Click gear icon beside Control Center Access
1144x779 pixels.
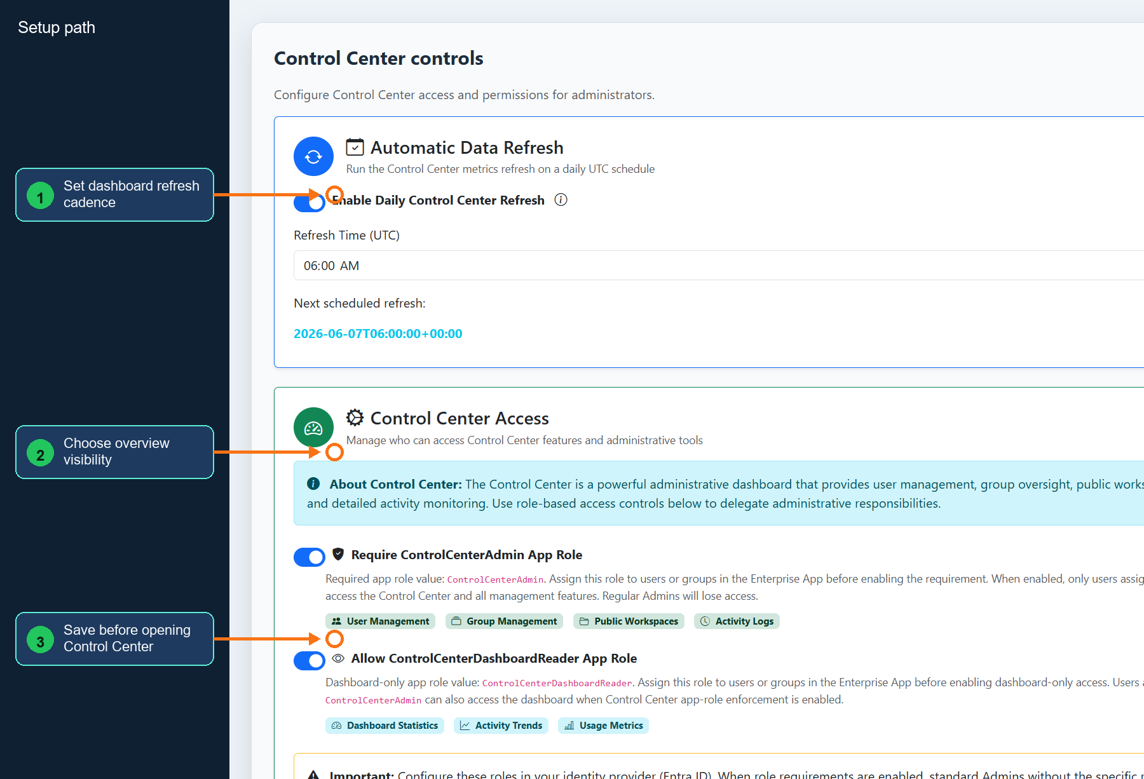coord(355,417)
